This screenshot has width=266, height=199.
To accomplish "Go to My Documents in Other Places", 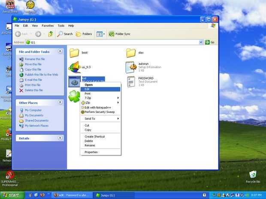I will click(x=34, y=116).
